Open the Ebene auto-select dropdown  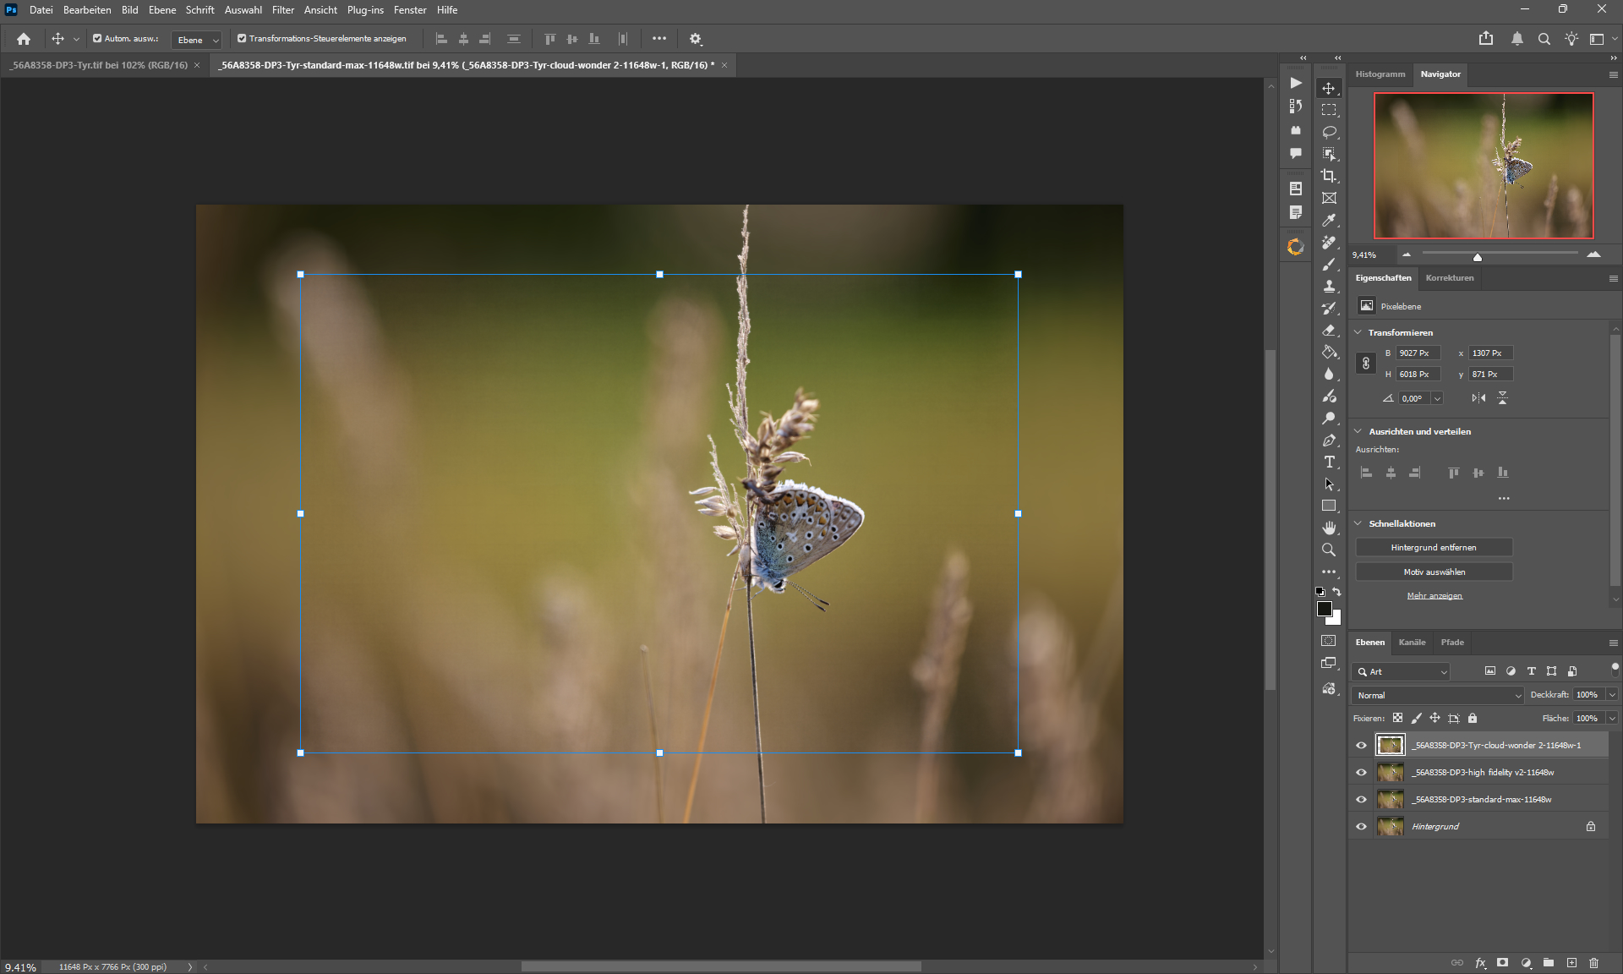click(197, 40)
